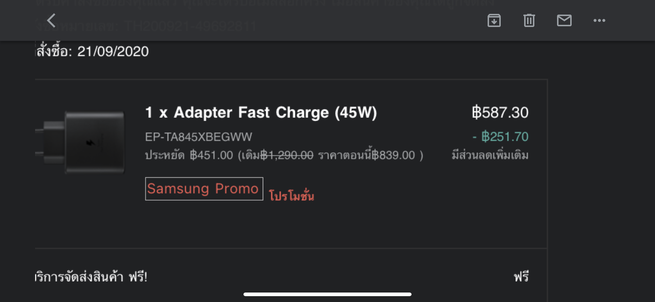Viewport: 655px width, 302px height.
Task: Mark as unread with envelope icon
Action: click(x=564, y=20)
